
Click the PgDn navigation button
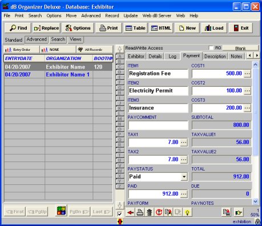79,212
